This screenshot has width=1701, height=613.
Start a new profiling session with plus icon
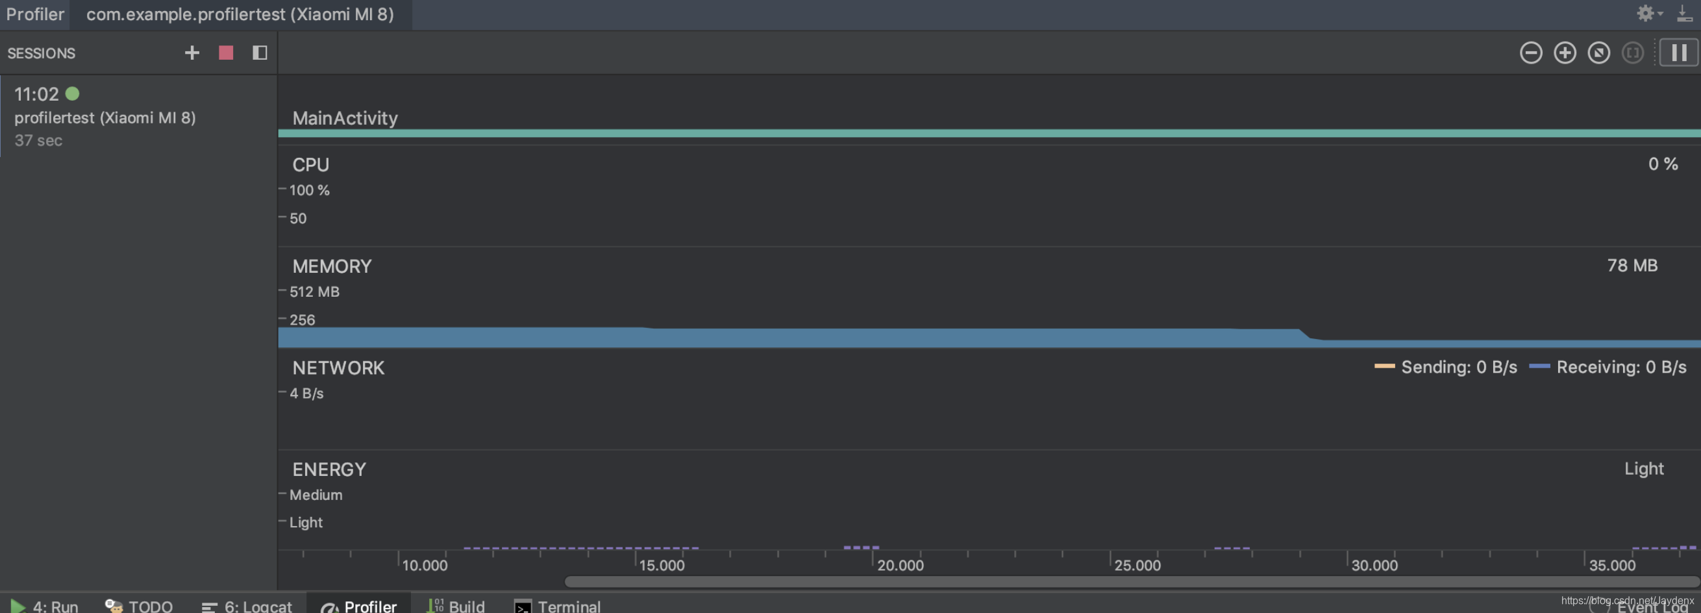(x=192, y=53)
